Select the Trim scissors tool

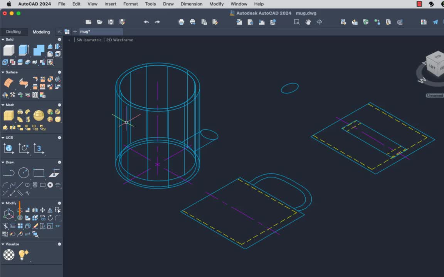(5, 226)
